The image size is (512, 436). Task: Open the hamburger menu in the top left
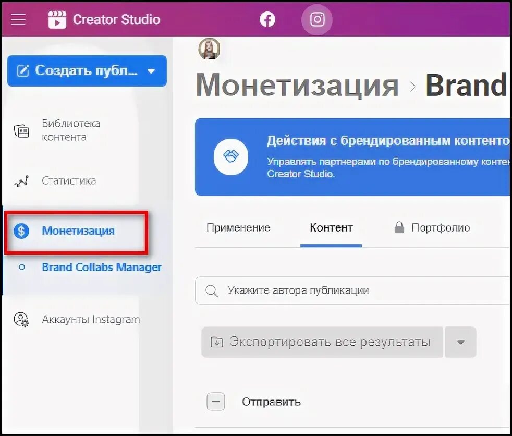pos(18,19)
